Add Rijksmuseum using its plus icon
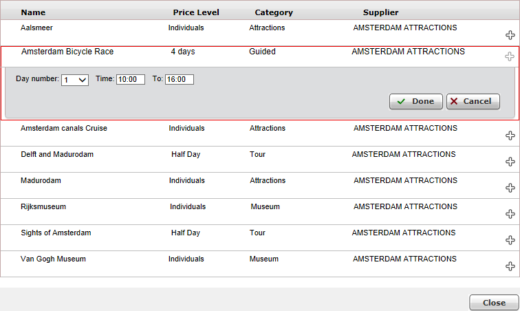Screen dimensions: 520x311 point(510,214)
